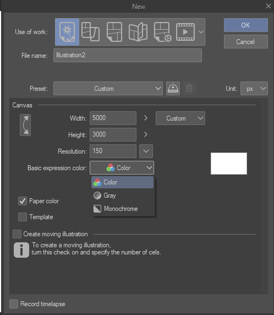The width and height of the screenshot is (274, 315).
Task: Select the Webtoon use of work icon
Action: pyautogui.click(x=90, y=32)
